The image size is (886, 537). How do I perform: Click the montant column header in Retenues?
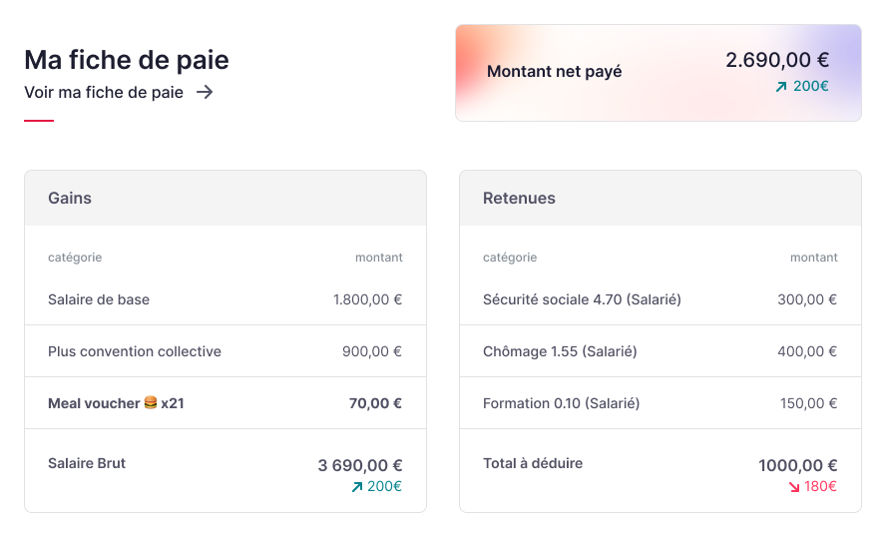tap(813, 258)
